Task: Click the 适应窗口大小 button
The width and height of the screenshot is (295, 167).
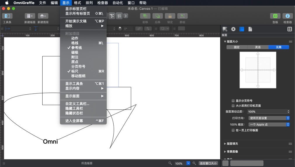Action: point(208,163)
